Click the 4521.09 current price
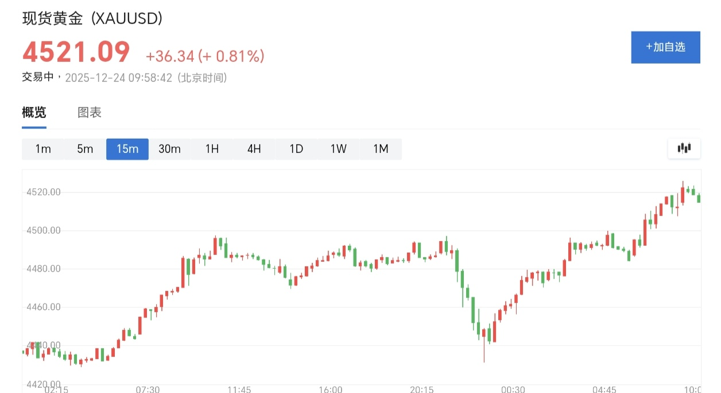The height and width of the screenshot is (393, 721). [76, 52]
